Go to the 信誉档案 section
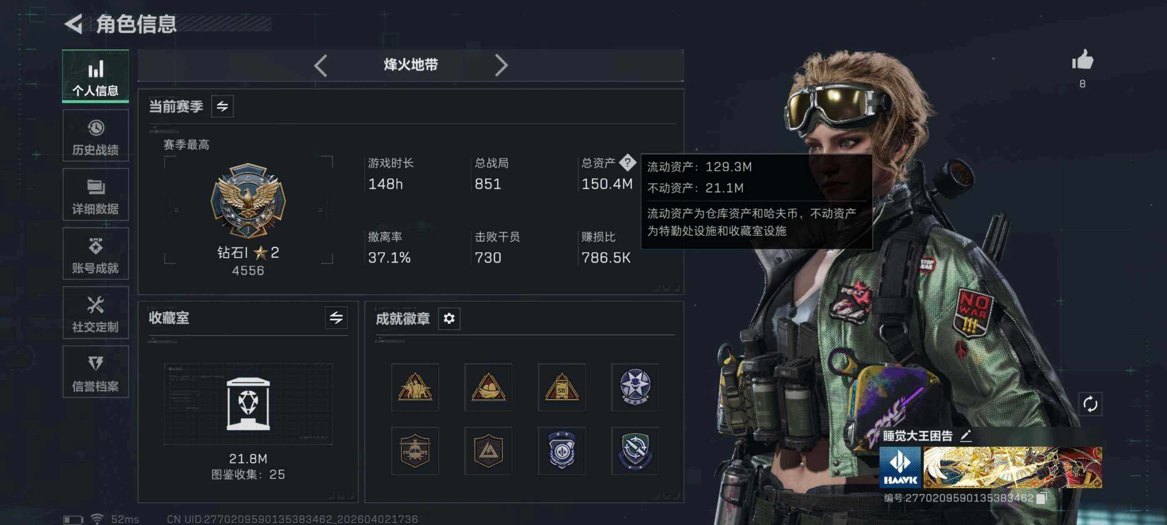1167x525 pixels. coord(95,371)
